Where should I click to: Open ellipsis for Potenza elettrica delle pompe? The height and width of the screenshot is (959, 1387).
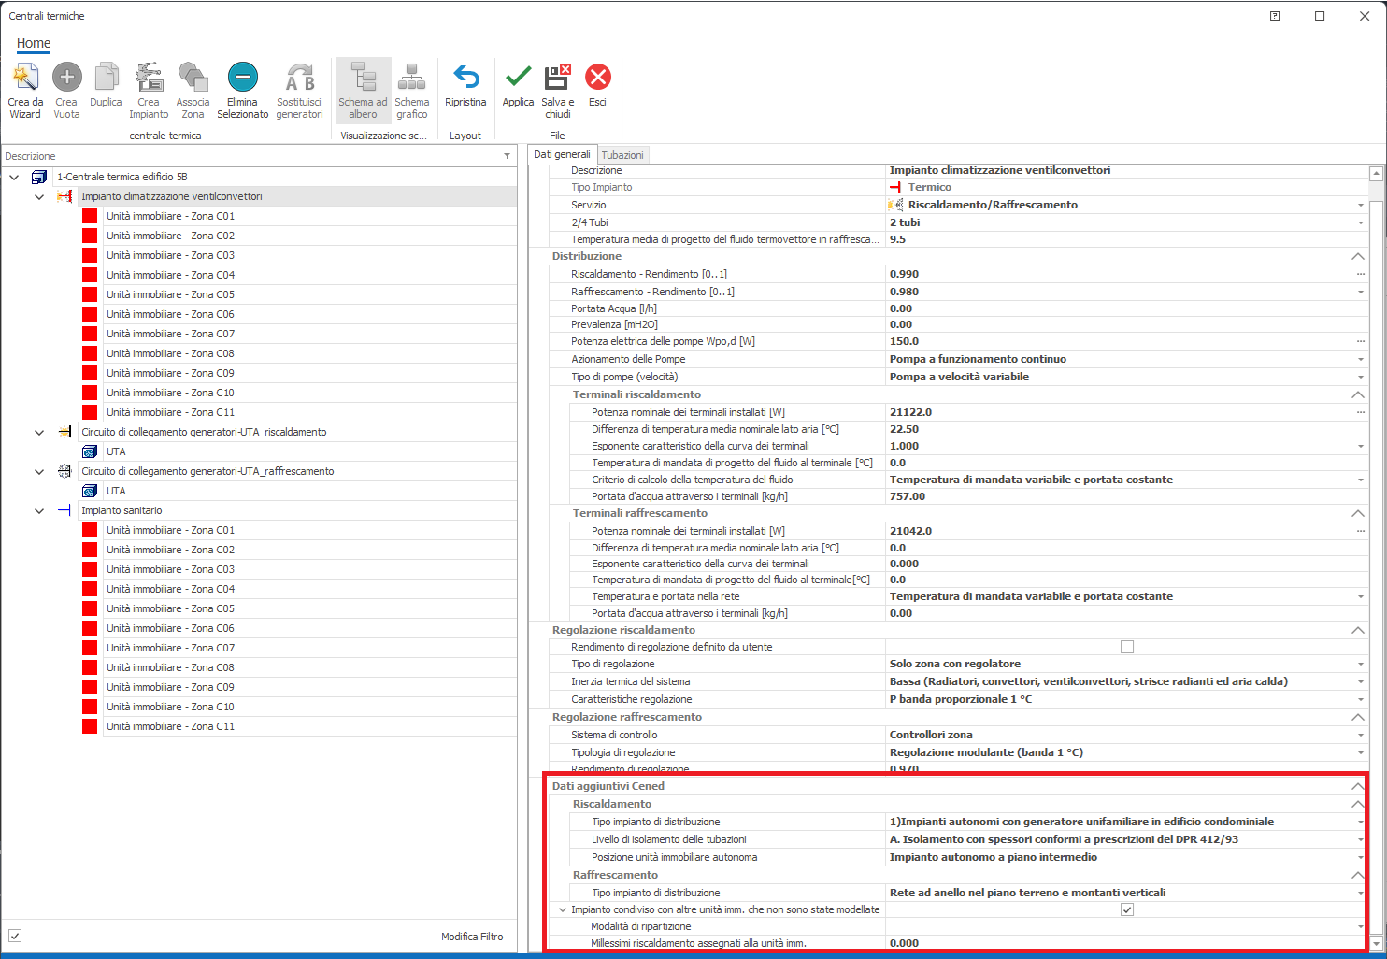tap(1360, 342)
